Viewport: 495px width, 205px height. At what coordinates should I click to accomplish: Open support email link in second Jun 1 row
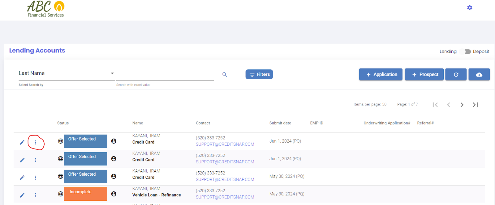pos(225,162)
